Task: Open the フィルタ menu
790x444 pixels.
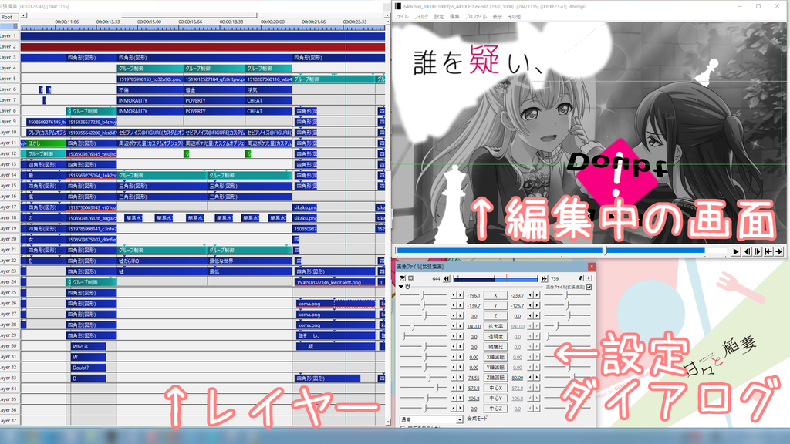Action: coord(420,17)
